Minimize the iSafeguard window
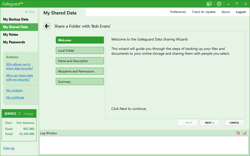Image resolution: width=250 pixels, height=156 pixels. 228,4
